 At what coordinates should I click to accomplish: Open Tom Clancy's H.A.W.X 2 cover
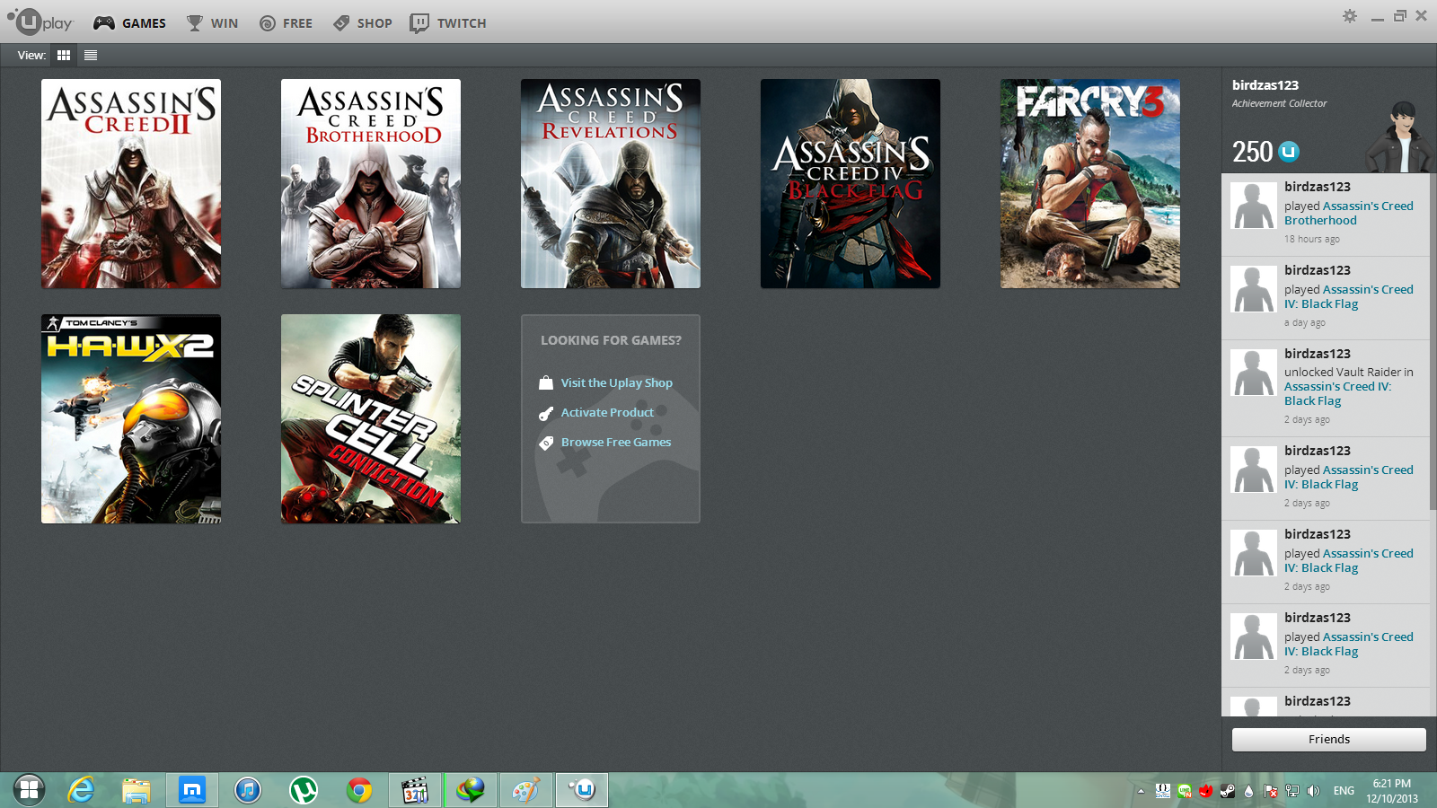pyautogui.click(x=131, y=419)
